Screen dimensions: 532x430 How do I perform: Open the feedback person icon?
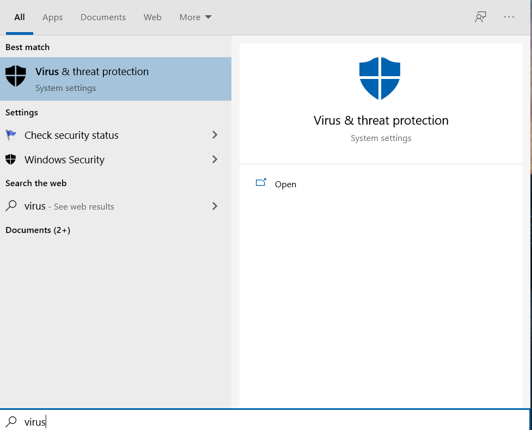(x=480, y=17)
